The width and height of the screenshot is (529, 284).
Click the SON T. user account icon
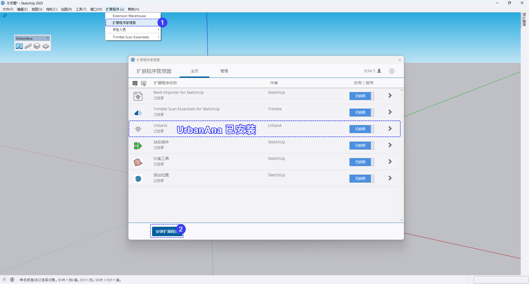point(379,71)
